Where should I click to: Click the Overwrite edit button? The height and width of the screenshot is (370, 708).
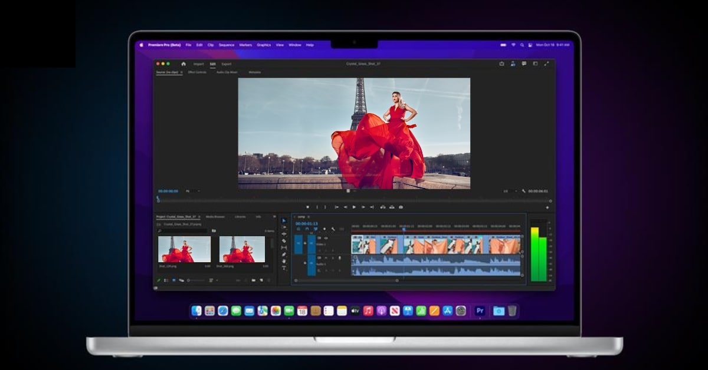pos(391,207)
